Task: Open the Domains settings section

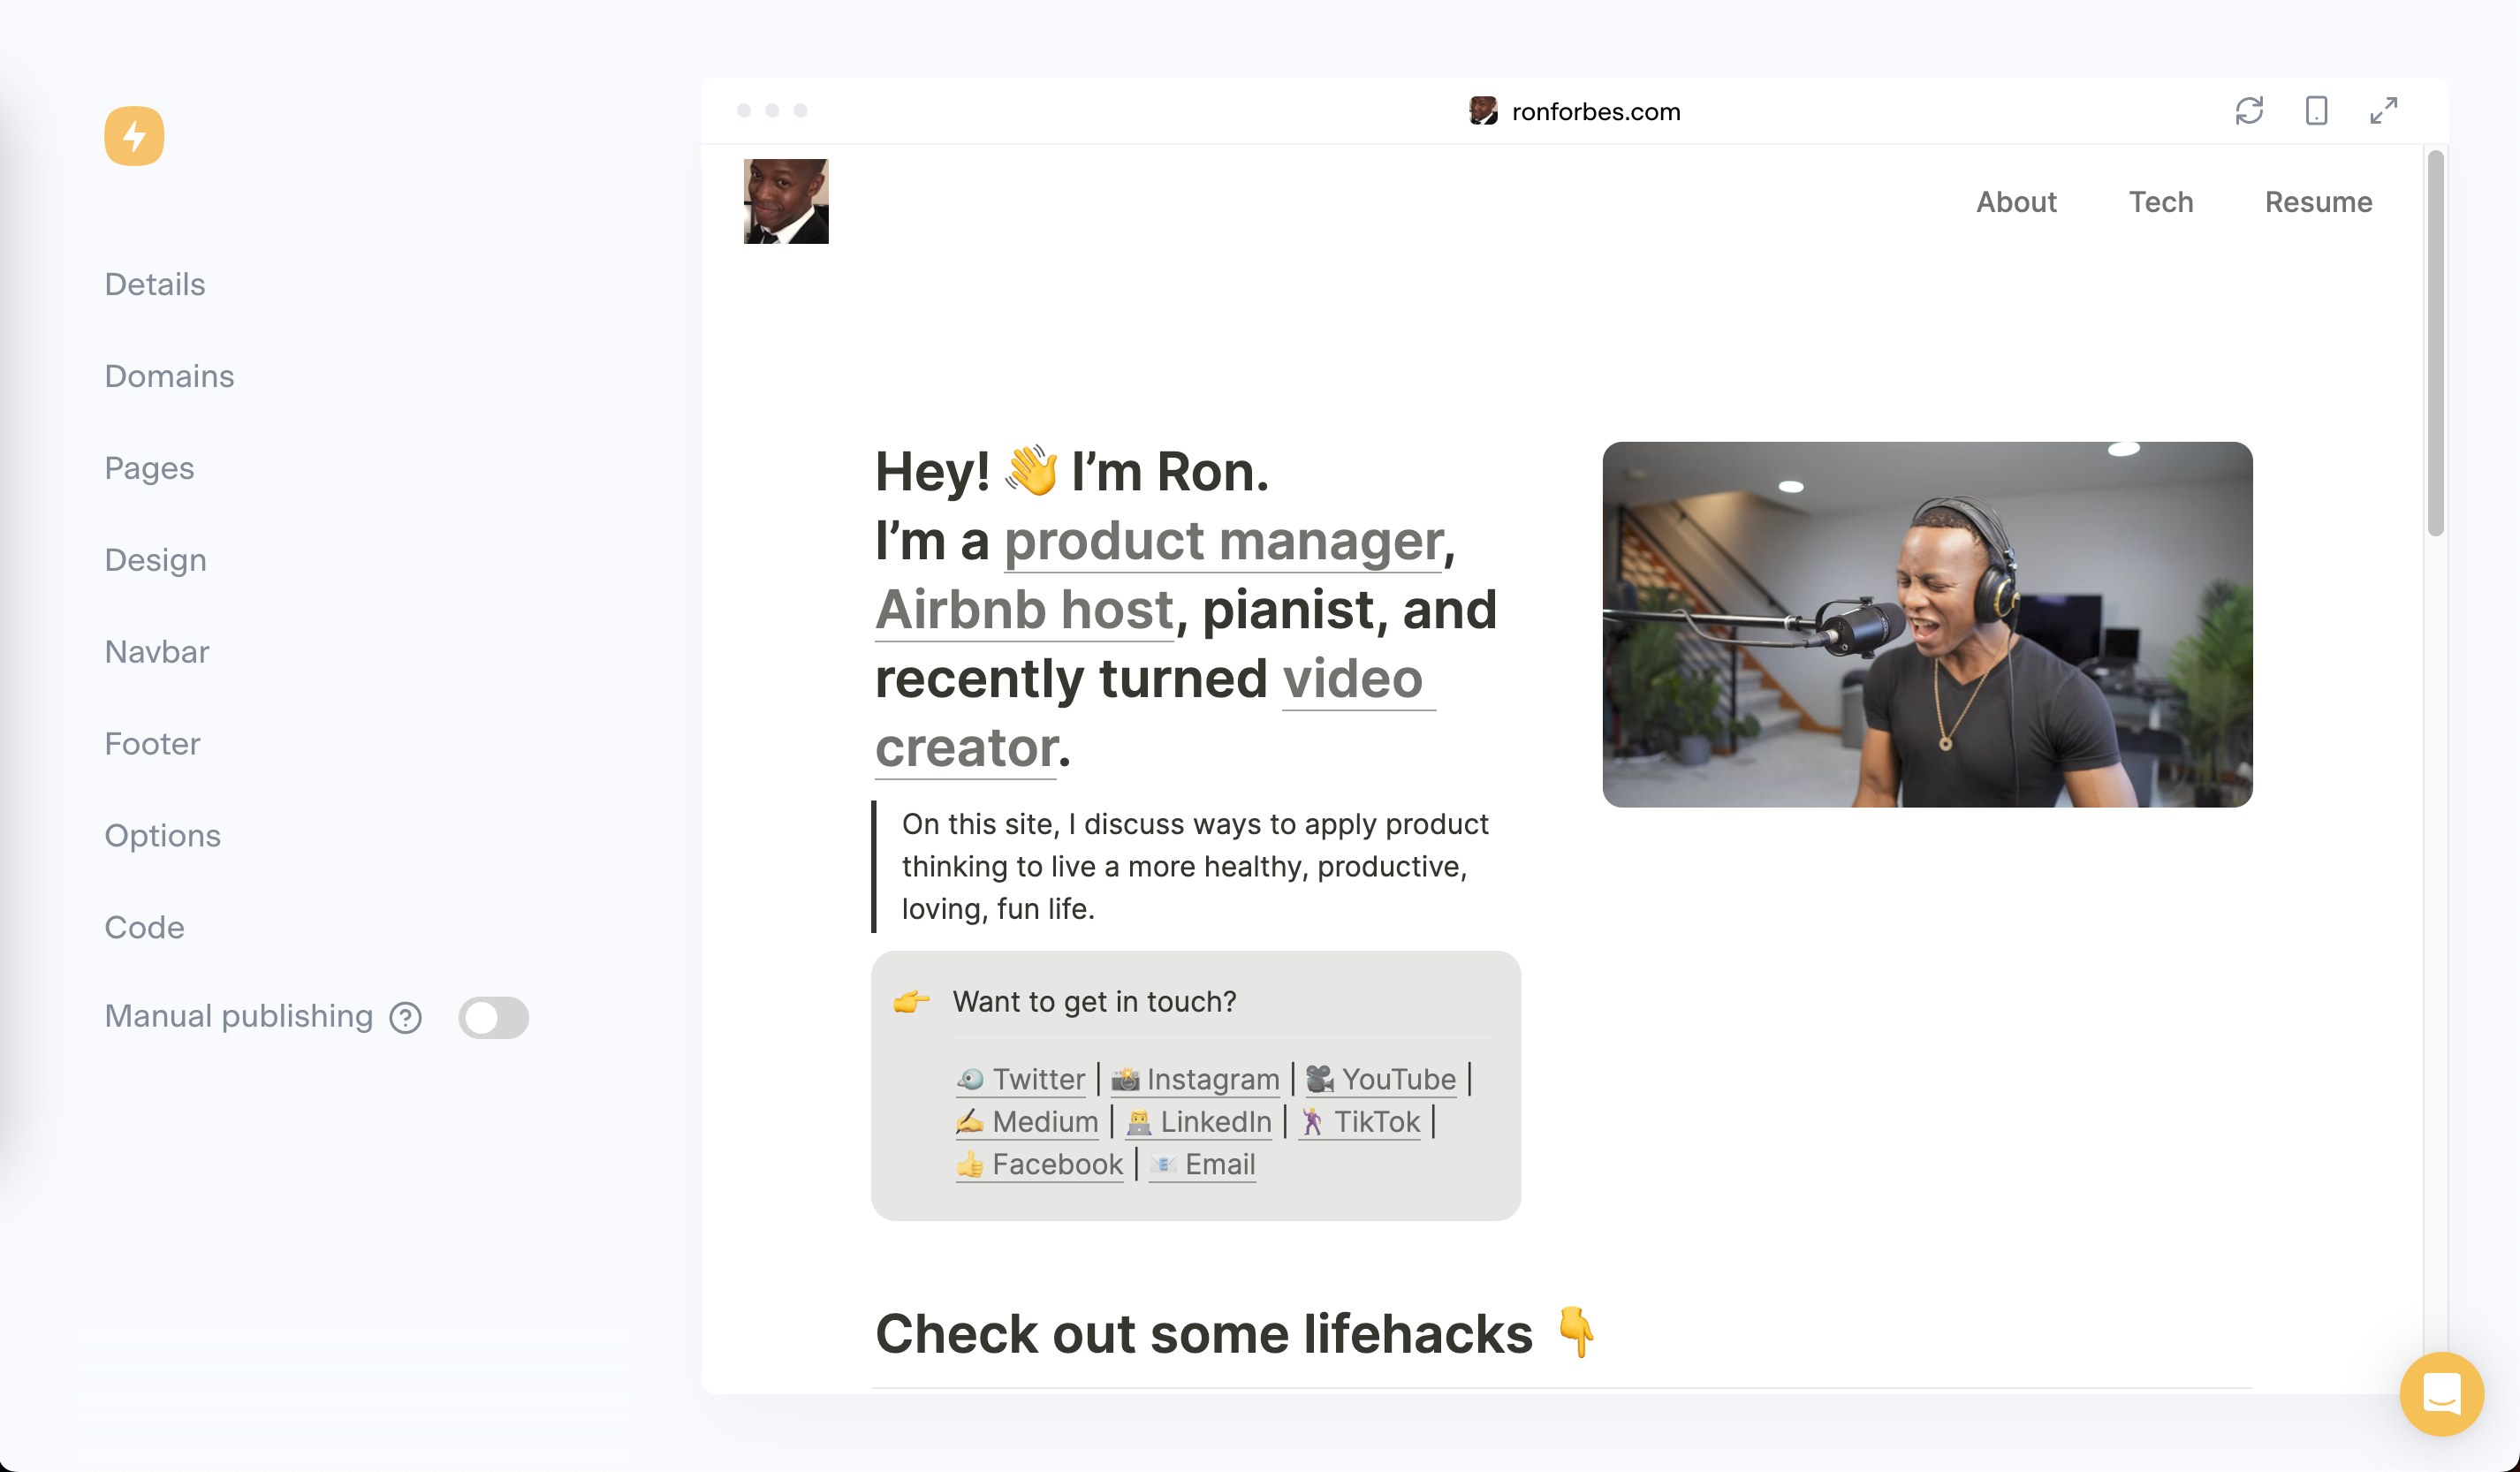Action: point(169,376)
